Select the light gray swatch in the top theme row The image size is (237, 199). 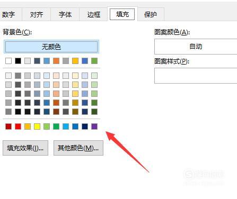(x=28, y=61)
